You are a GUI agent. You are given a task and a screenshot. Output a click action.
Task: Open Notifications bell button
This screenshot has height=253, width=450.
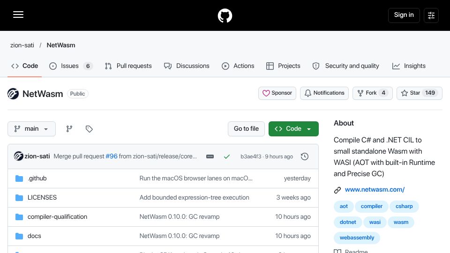tap(324, 93)
